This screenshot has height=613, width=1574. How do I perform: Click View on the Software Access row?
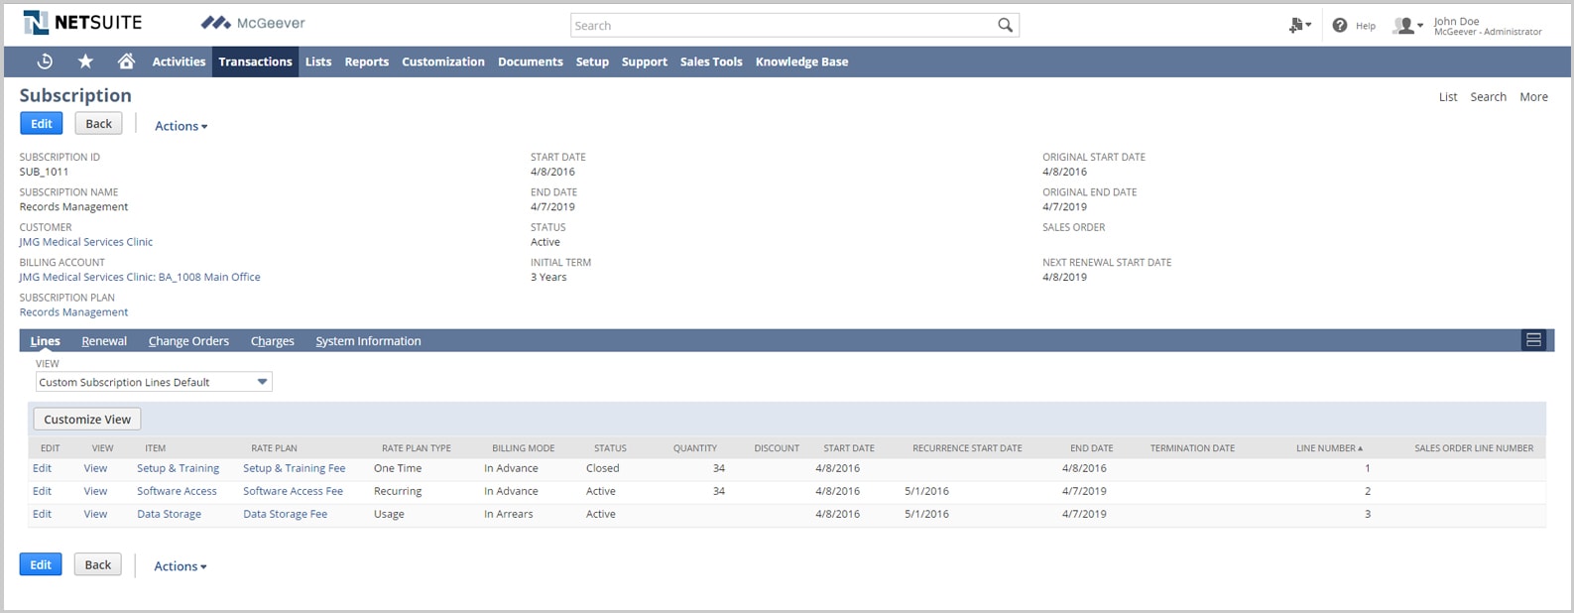pyautogui.click(x=95, y=491)
